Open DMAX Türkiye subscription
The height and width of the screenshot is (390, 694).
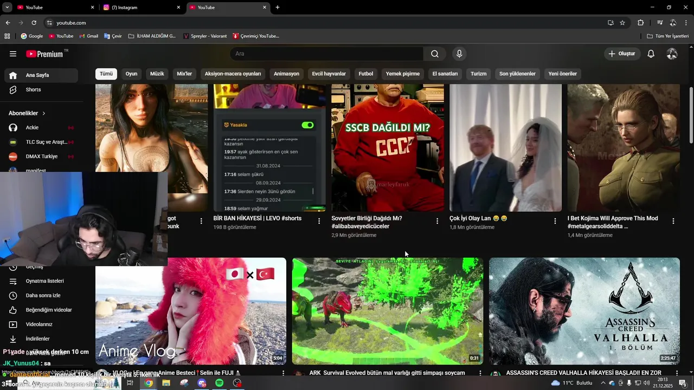pyautogui.click(x=41, y=157)
